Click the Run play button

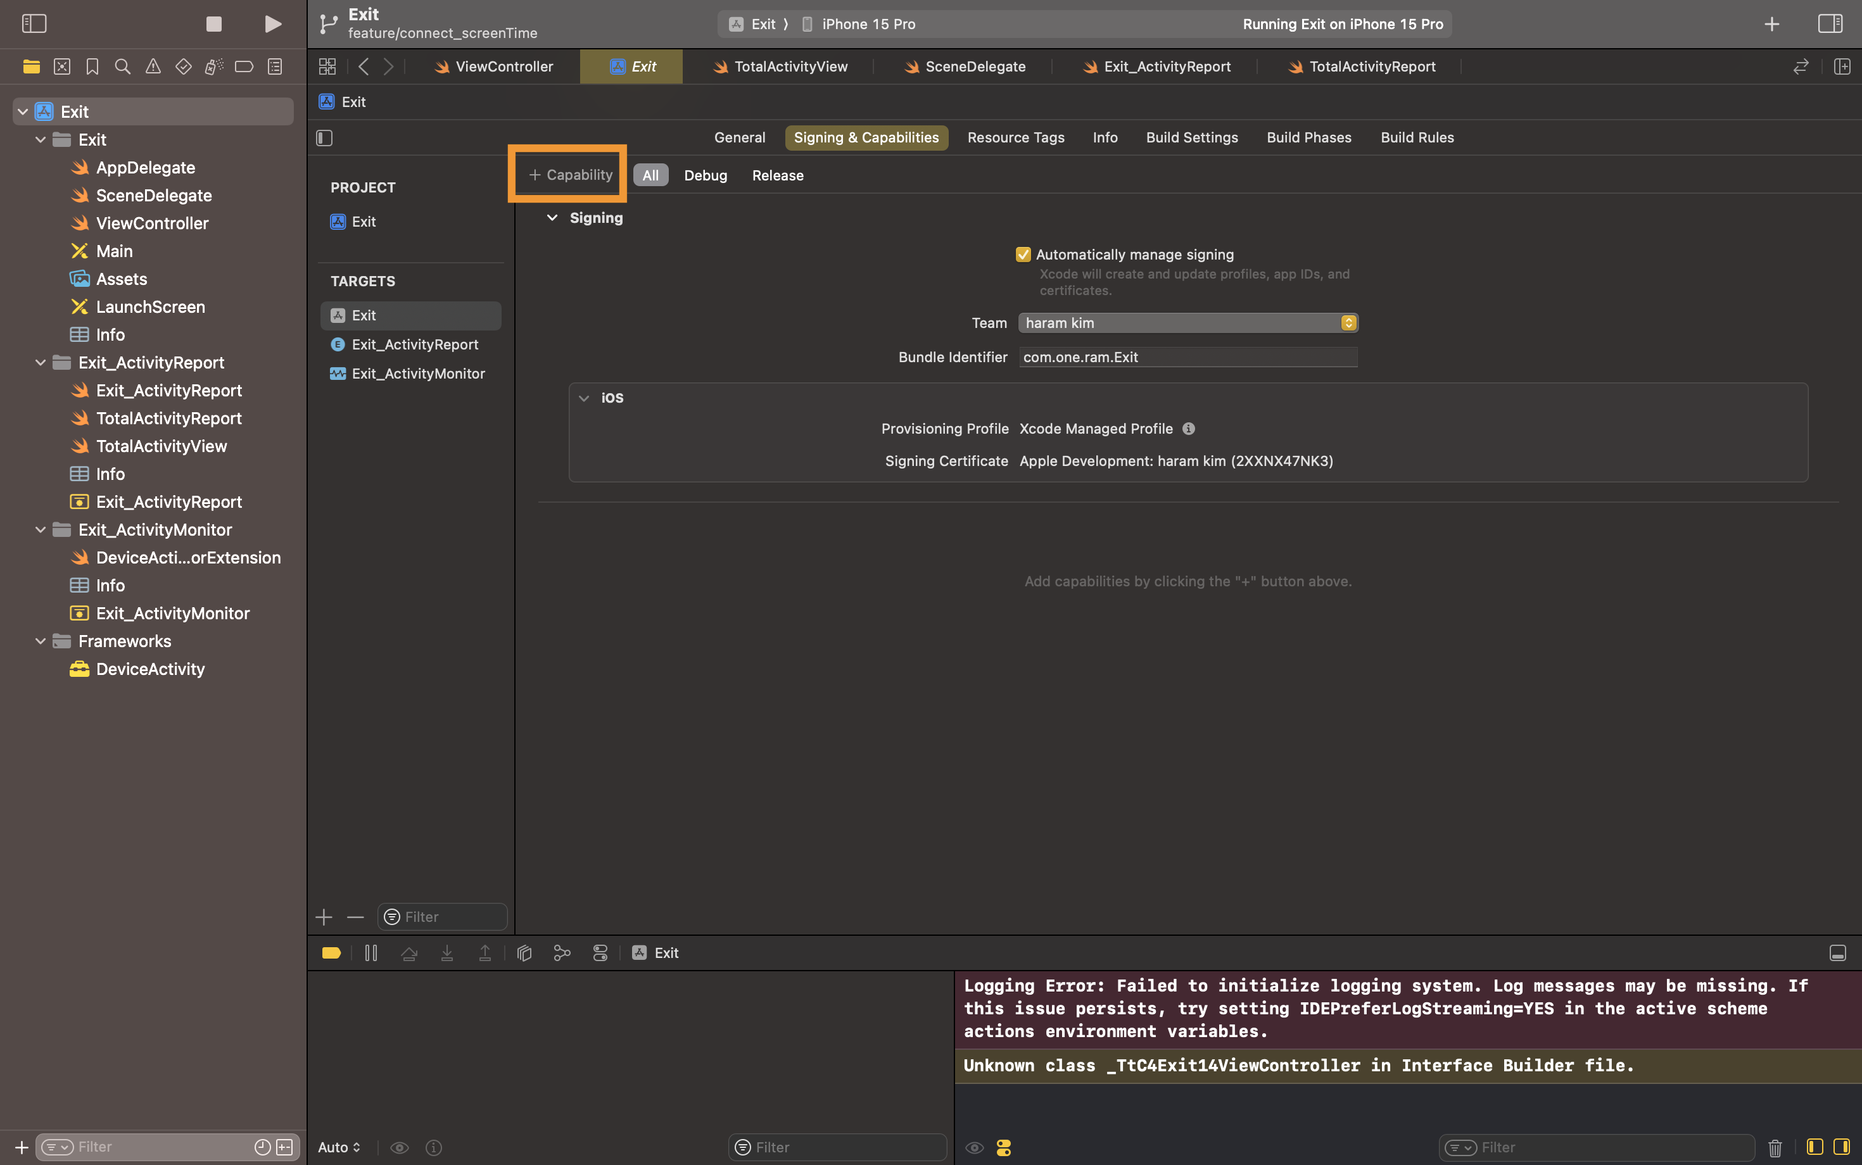pyautogui.click(x=272, y=24)
